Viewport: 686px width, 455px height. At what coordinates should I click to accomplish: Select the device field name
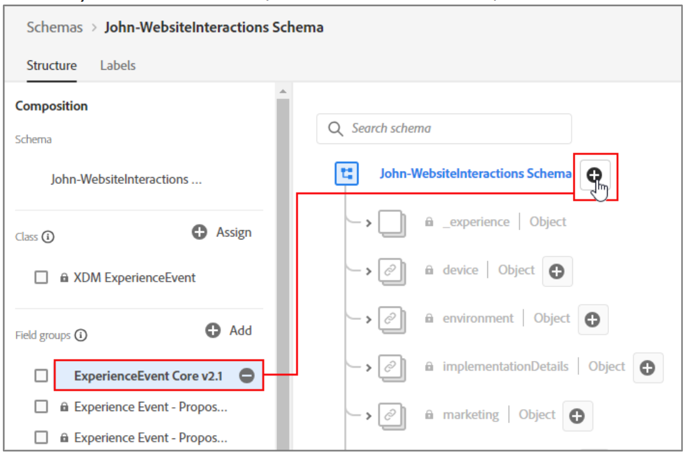460,270
